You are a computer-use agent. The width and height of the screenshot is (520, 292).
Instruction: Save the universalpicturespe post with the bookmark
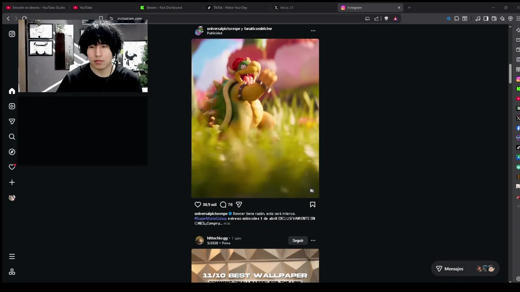point(312,205)
